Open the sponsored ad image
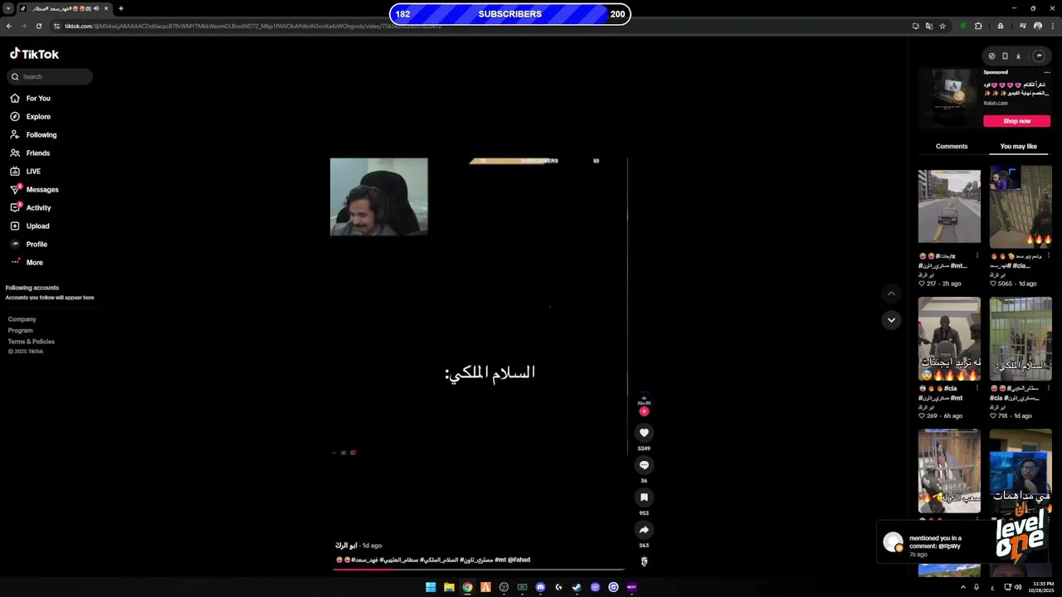 [x=948, y=98]
